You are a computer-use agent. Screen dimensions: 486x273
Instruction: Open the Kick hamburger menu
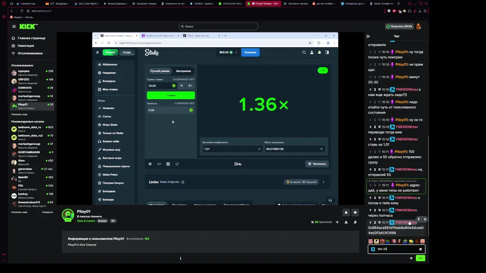pos(14,27)
